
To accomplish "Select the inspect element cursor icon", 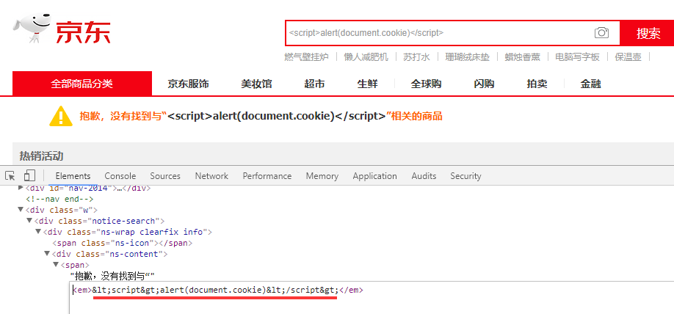I will tap(10, 175).
